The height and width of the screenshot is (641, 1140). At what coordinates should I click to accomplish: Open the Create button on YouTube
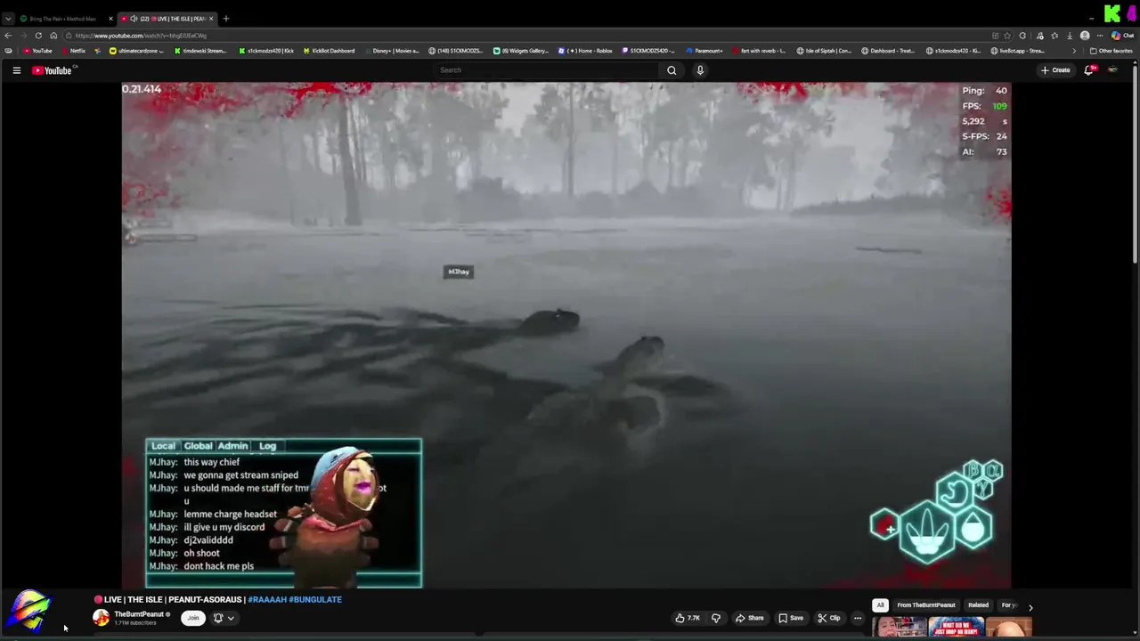click(x=1055, y=70)
